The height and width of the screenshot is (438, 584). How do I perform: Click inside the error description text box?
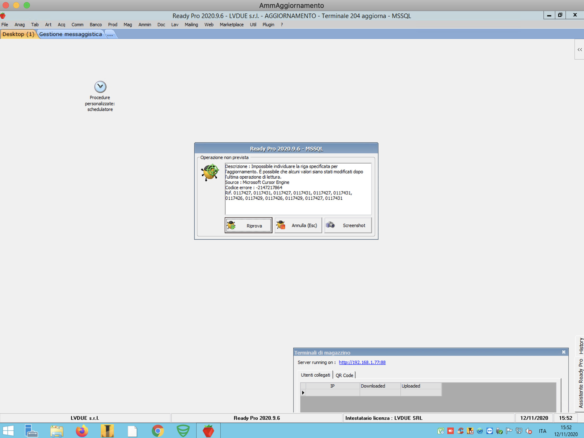coord(298,189)
